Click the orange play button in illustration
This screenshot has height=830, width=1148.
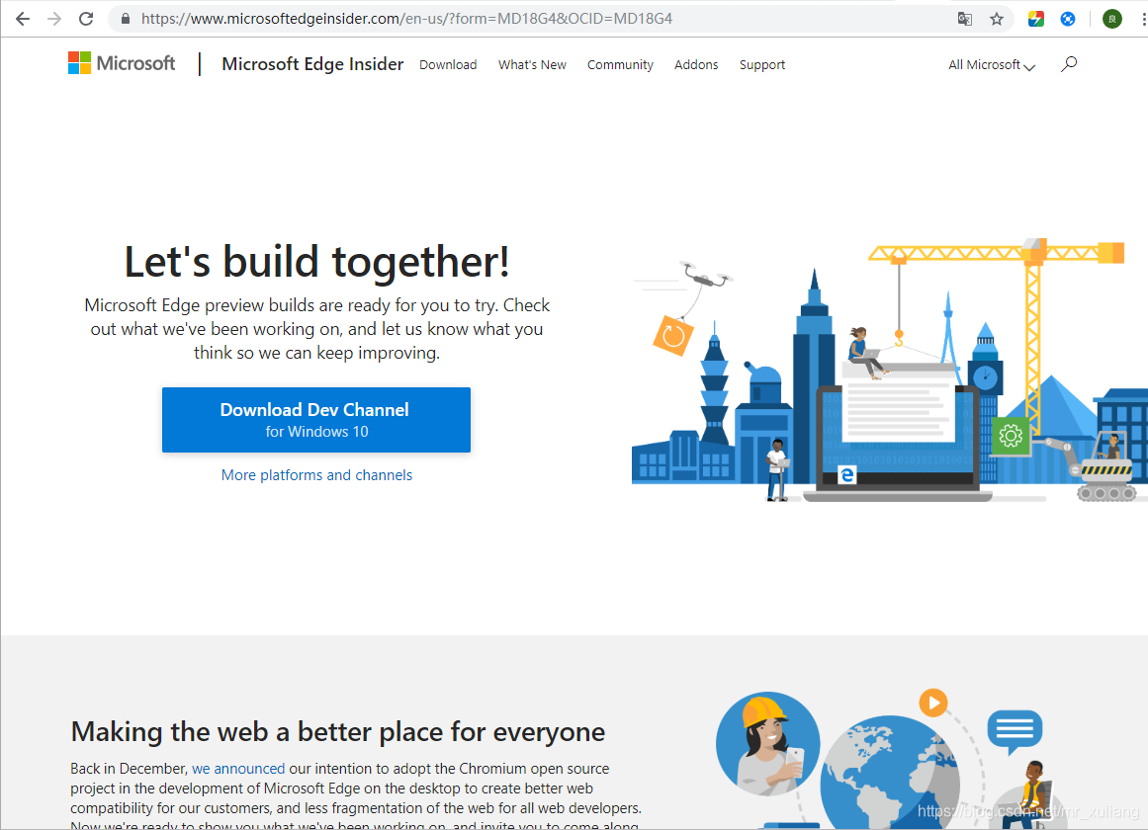click(x=933, y=704)
